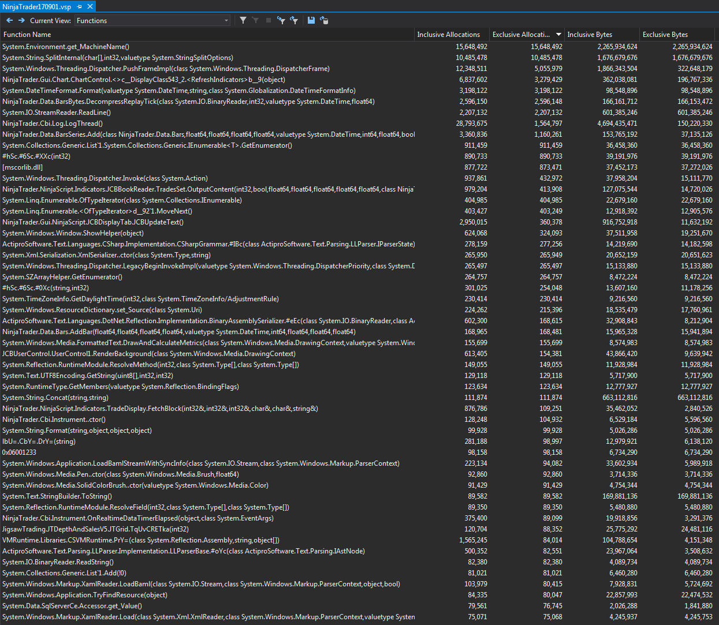Select System.Text.StringBuilder.ToString() row

coord(358,496)
